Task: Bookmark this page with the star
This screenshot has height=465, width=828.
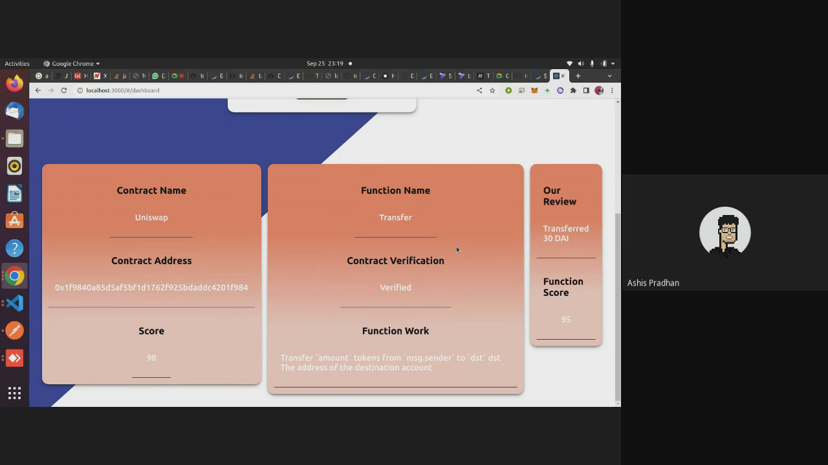Action: click(x=492, y=90)
